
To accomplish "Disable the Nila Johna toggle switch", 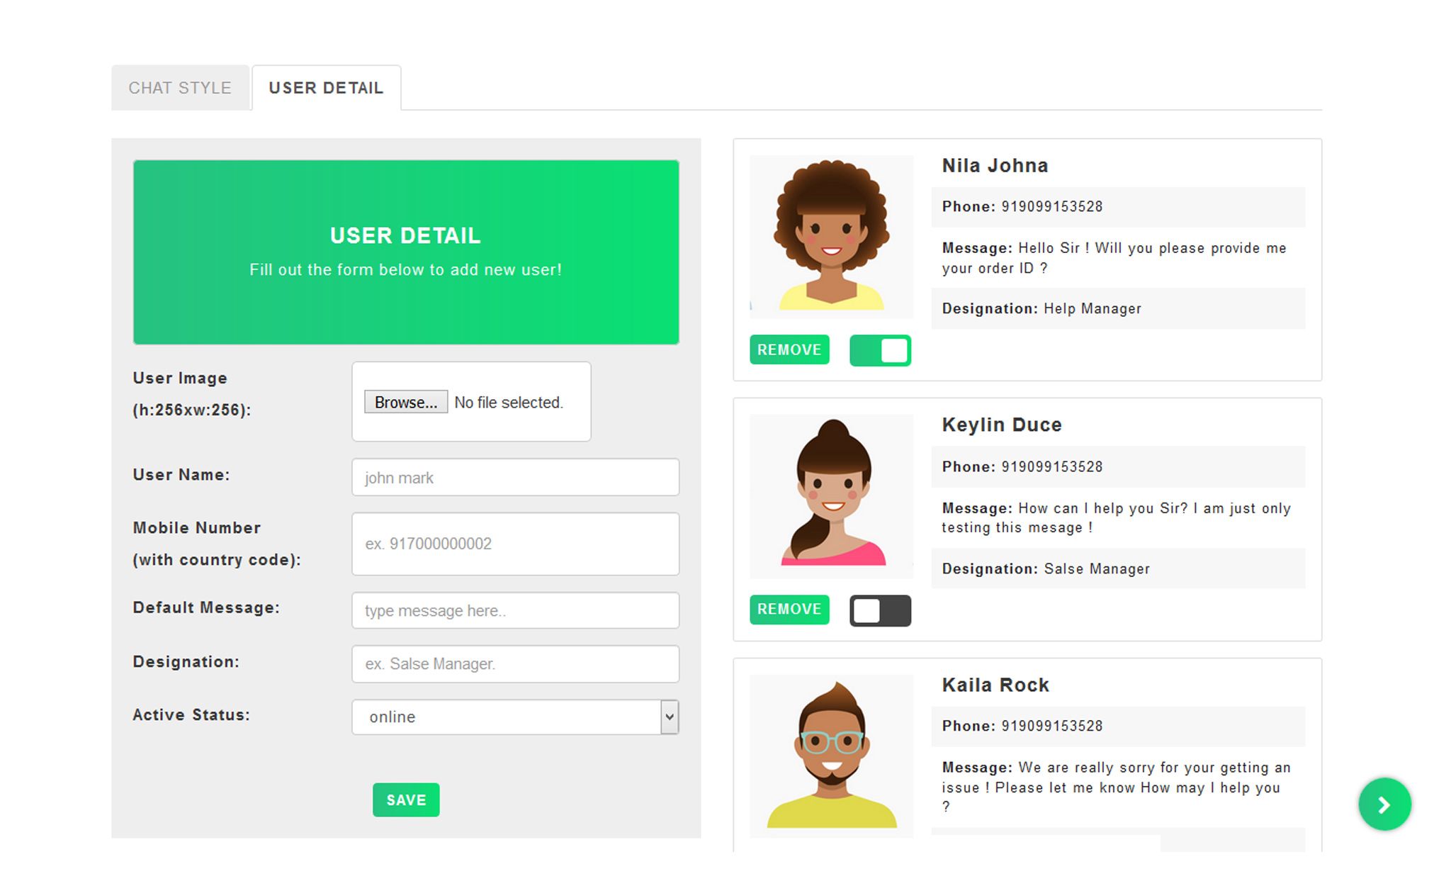I will pyautogui.click(x=880, y=350).
